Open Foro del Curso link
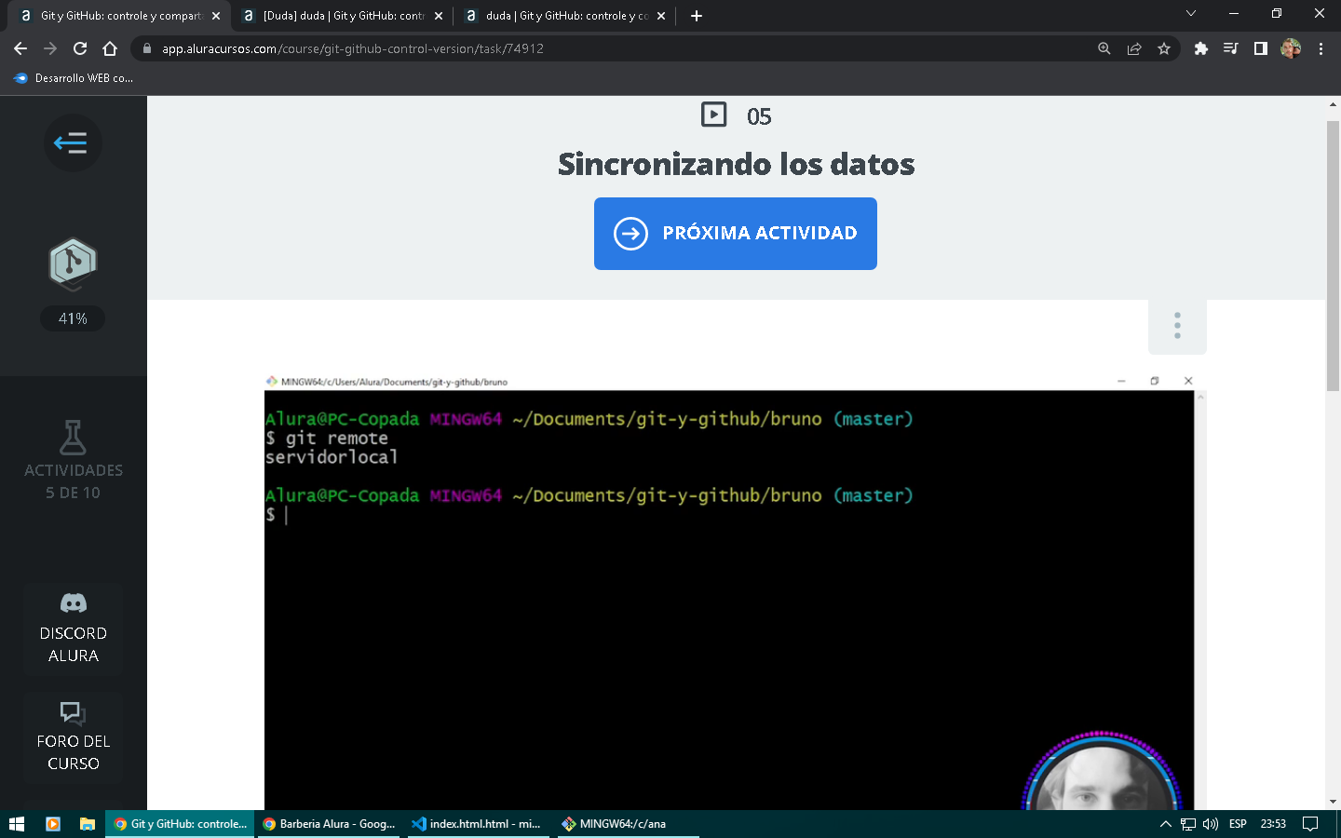 tap(74, 737)
